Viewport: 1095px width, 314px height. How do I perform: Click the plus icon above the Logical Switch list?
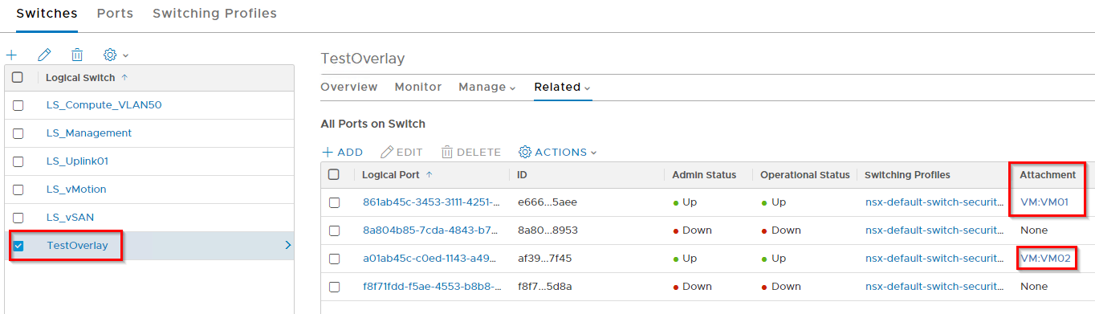[x=11, y=55]
